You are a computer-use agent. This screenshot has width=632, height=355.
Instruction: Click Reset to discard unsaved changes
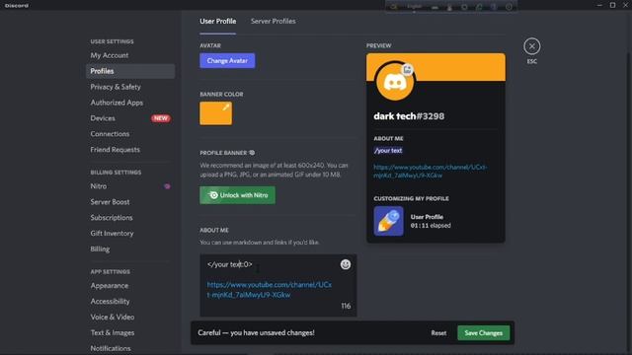[x=438, y=333]
